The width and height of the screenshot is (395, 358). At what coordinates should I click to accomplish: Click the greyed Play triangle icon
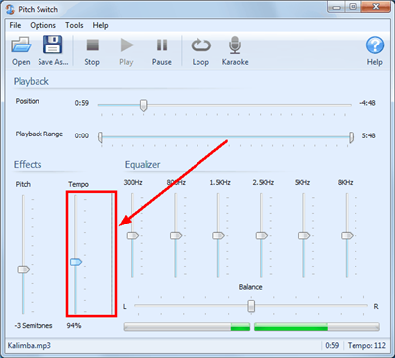[127, 45]
